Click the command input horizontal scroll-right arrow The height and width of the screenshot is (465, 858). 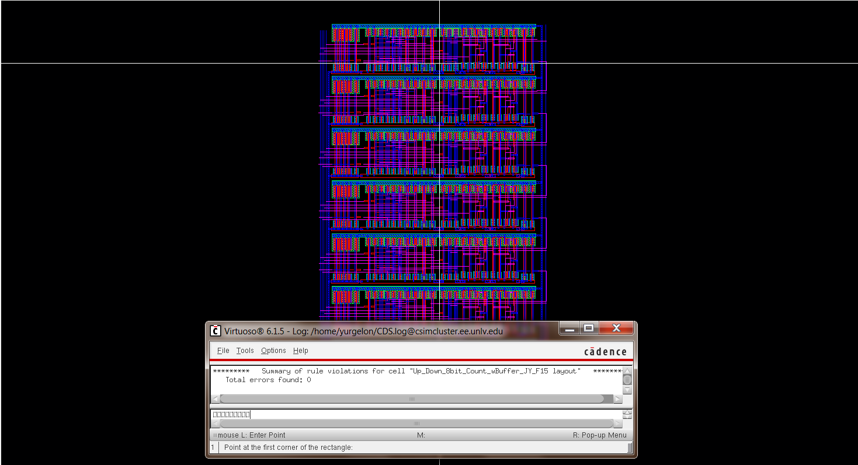pyautogui.click(x=619, y=424)
